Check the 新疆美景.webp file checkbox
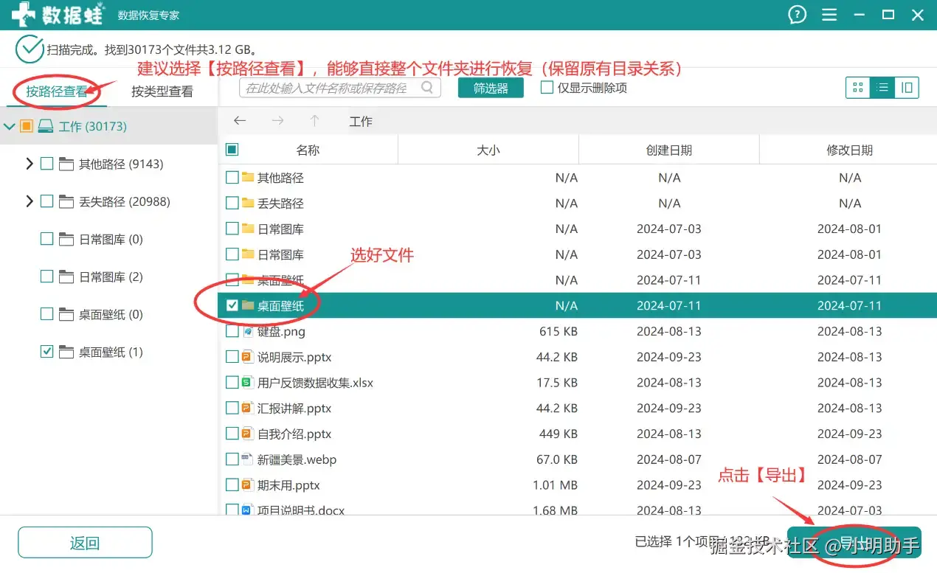 232,459
